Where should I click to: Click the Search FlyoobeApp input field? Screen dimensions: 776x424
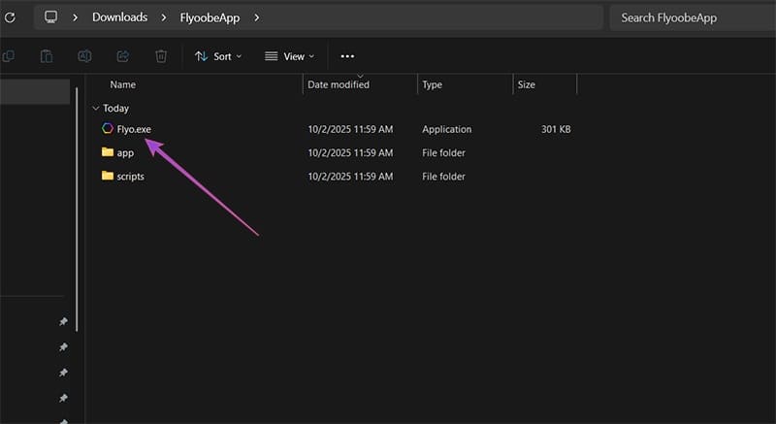(x=689, y=17)
